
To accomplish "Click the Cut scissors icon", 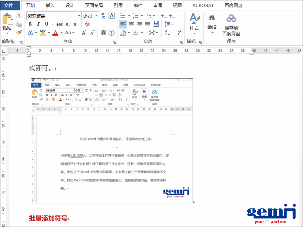I will point(19,16).
